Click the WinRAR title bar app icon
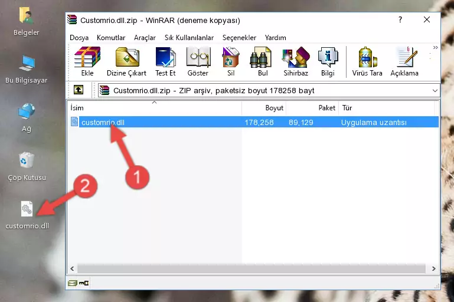This screenshot has width=454, height=302. point(72,20)
